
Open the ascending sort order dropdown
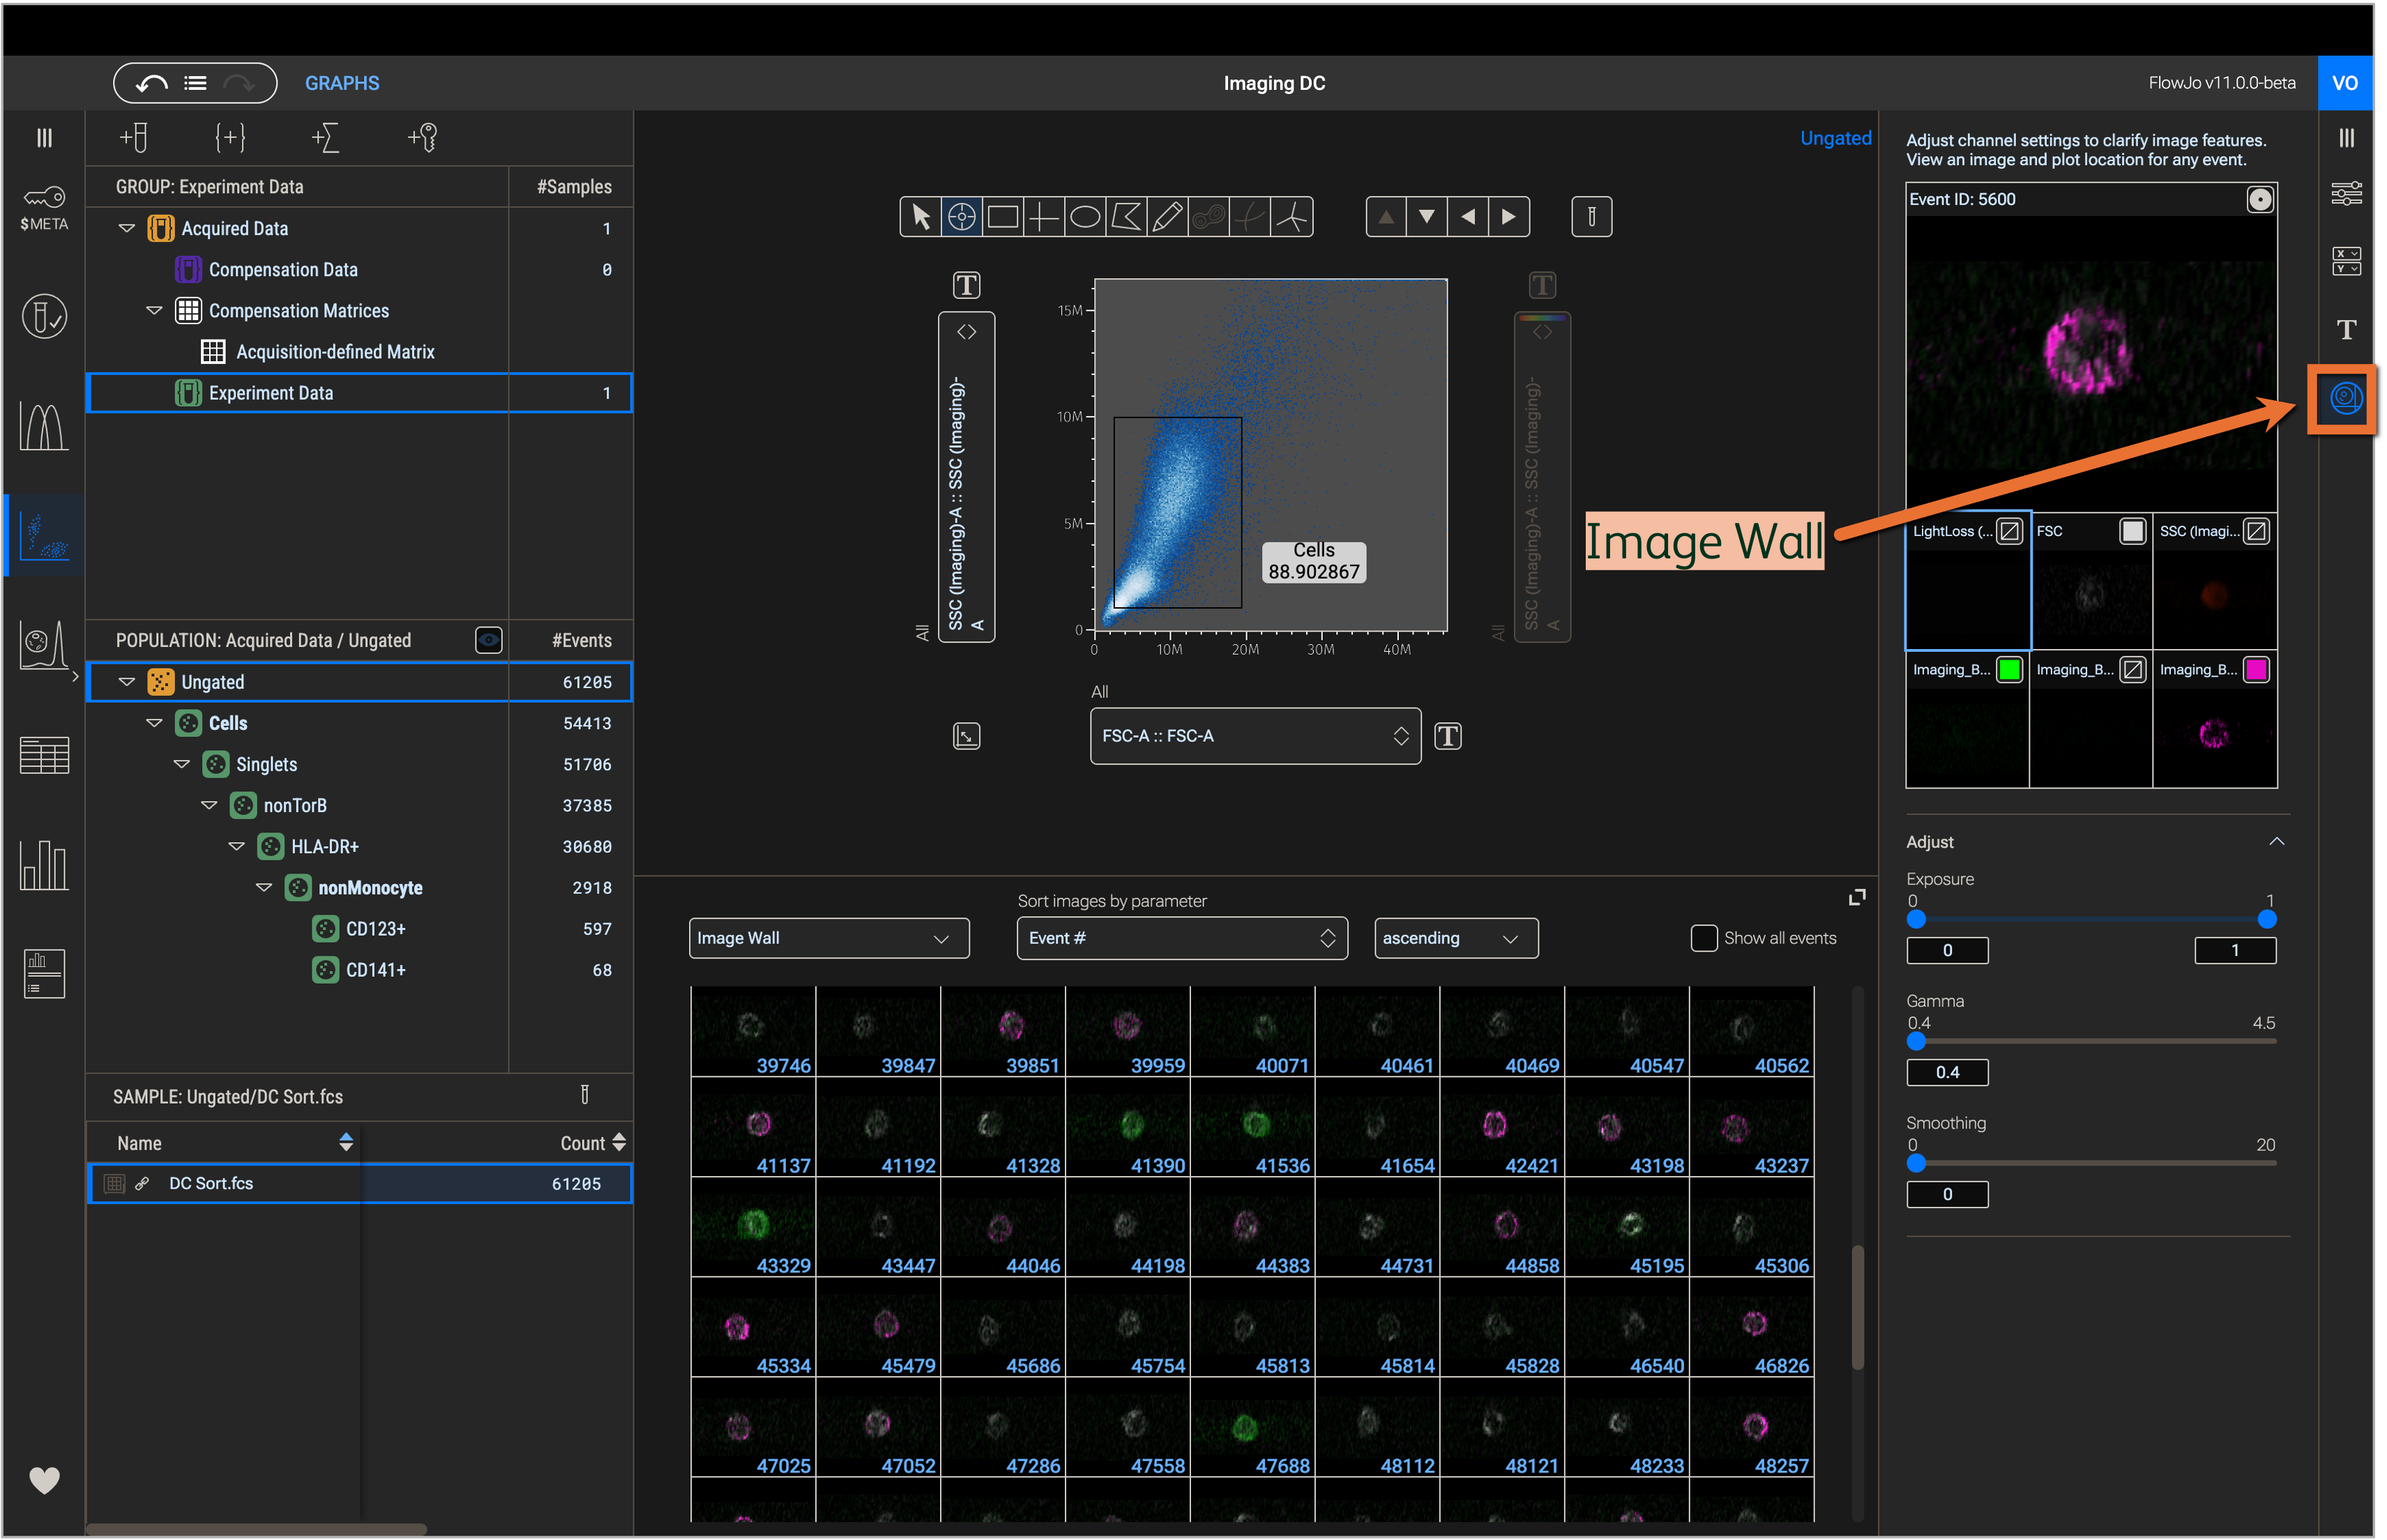pyautogui.click(x=1455, y=938)
